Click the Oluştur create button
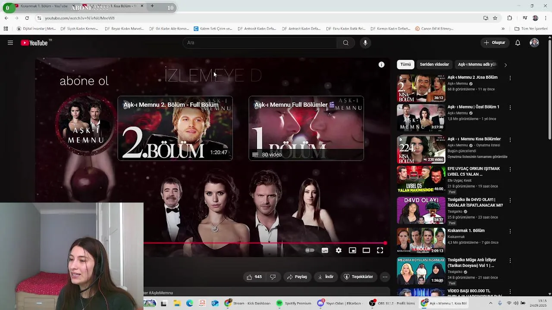The image size is (552, 310). tap(494, 43)
